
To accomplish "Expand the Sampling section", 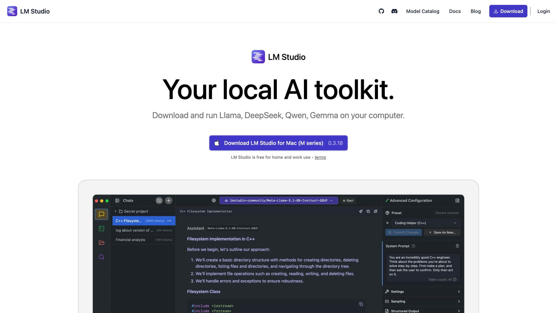I will tap(422, 301).
